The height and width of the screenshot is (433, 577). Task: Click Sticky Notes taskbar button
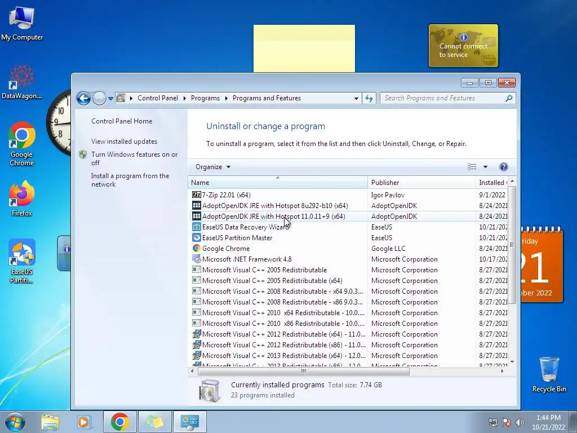coord(154,422)
